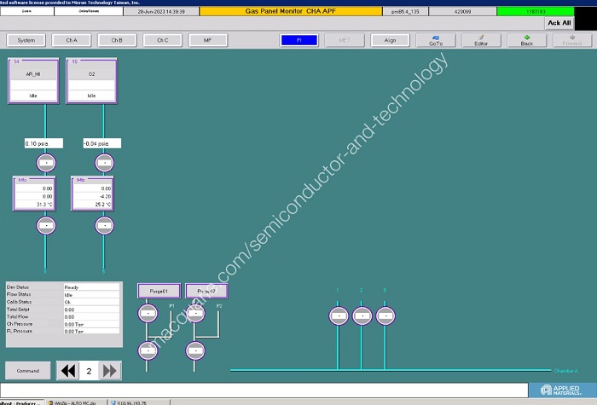This screenshot has height=405, width=597.
Task: Click the Purge01 block
Action: tap(159, 292)
